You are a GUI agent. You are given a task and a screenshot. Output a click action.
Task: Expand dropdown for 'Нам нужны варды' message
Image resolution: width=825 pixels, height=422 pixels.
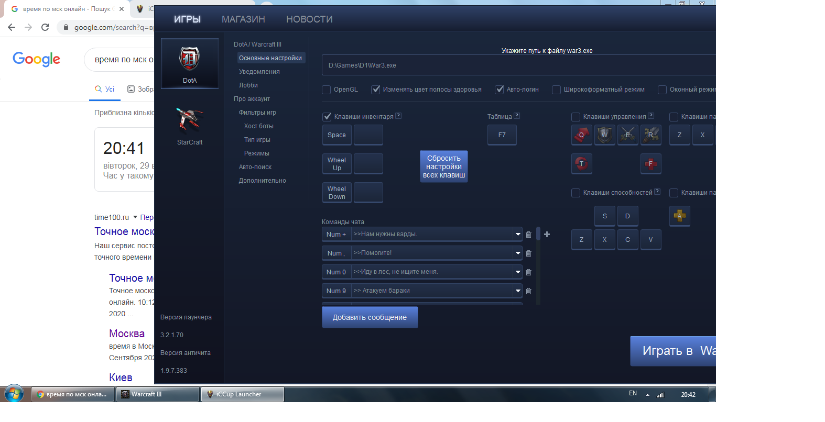click(x=518, y=235)
